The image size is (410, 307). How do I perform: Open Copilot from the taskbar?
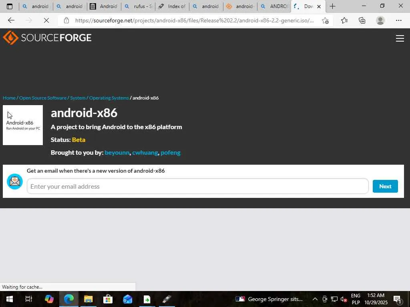pyautogui.click(x=49, y=299)
